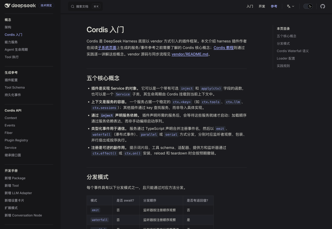Screen dimensions: 332x229
Task: Follow the vendor/README.md hyperlink
Action: pos(190,54)
